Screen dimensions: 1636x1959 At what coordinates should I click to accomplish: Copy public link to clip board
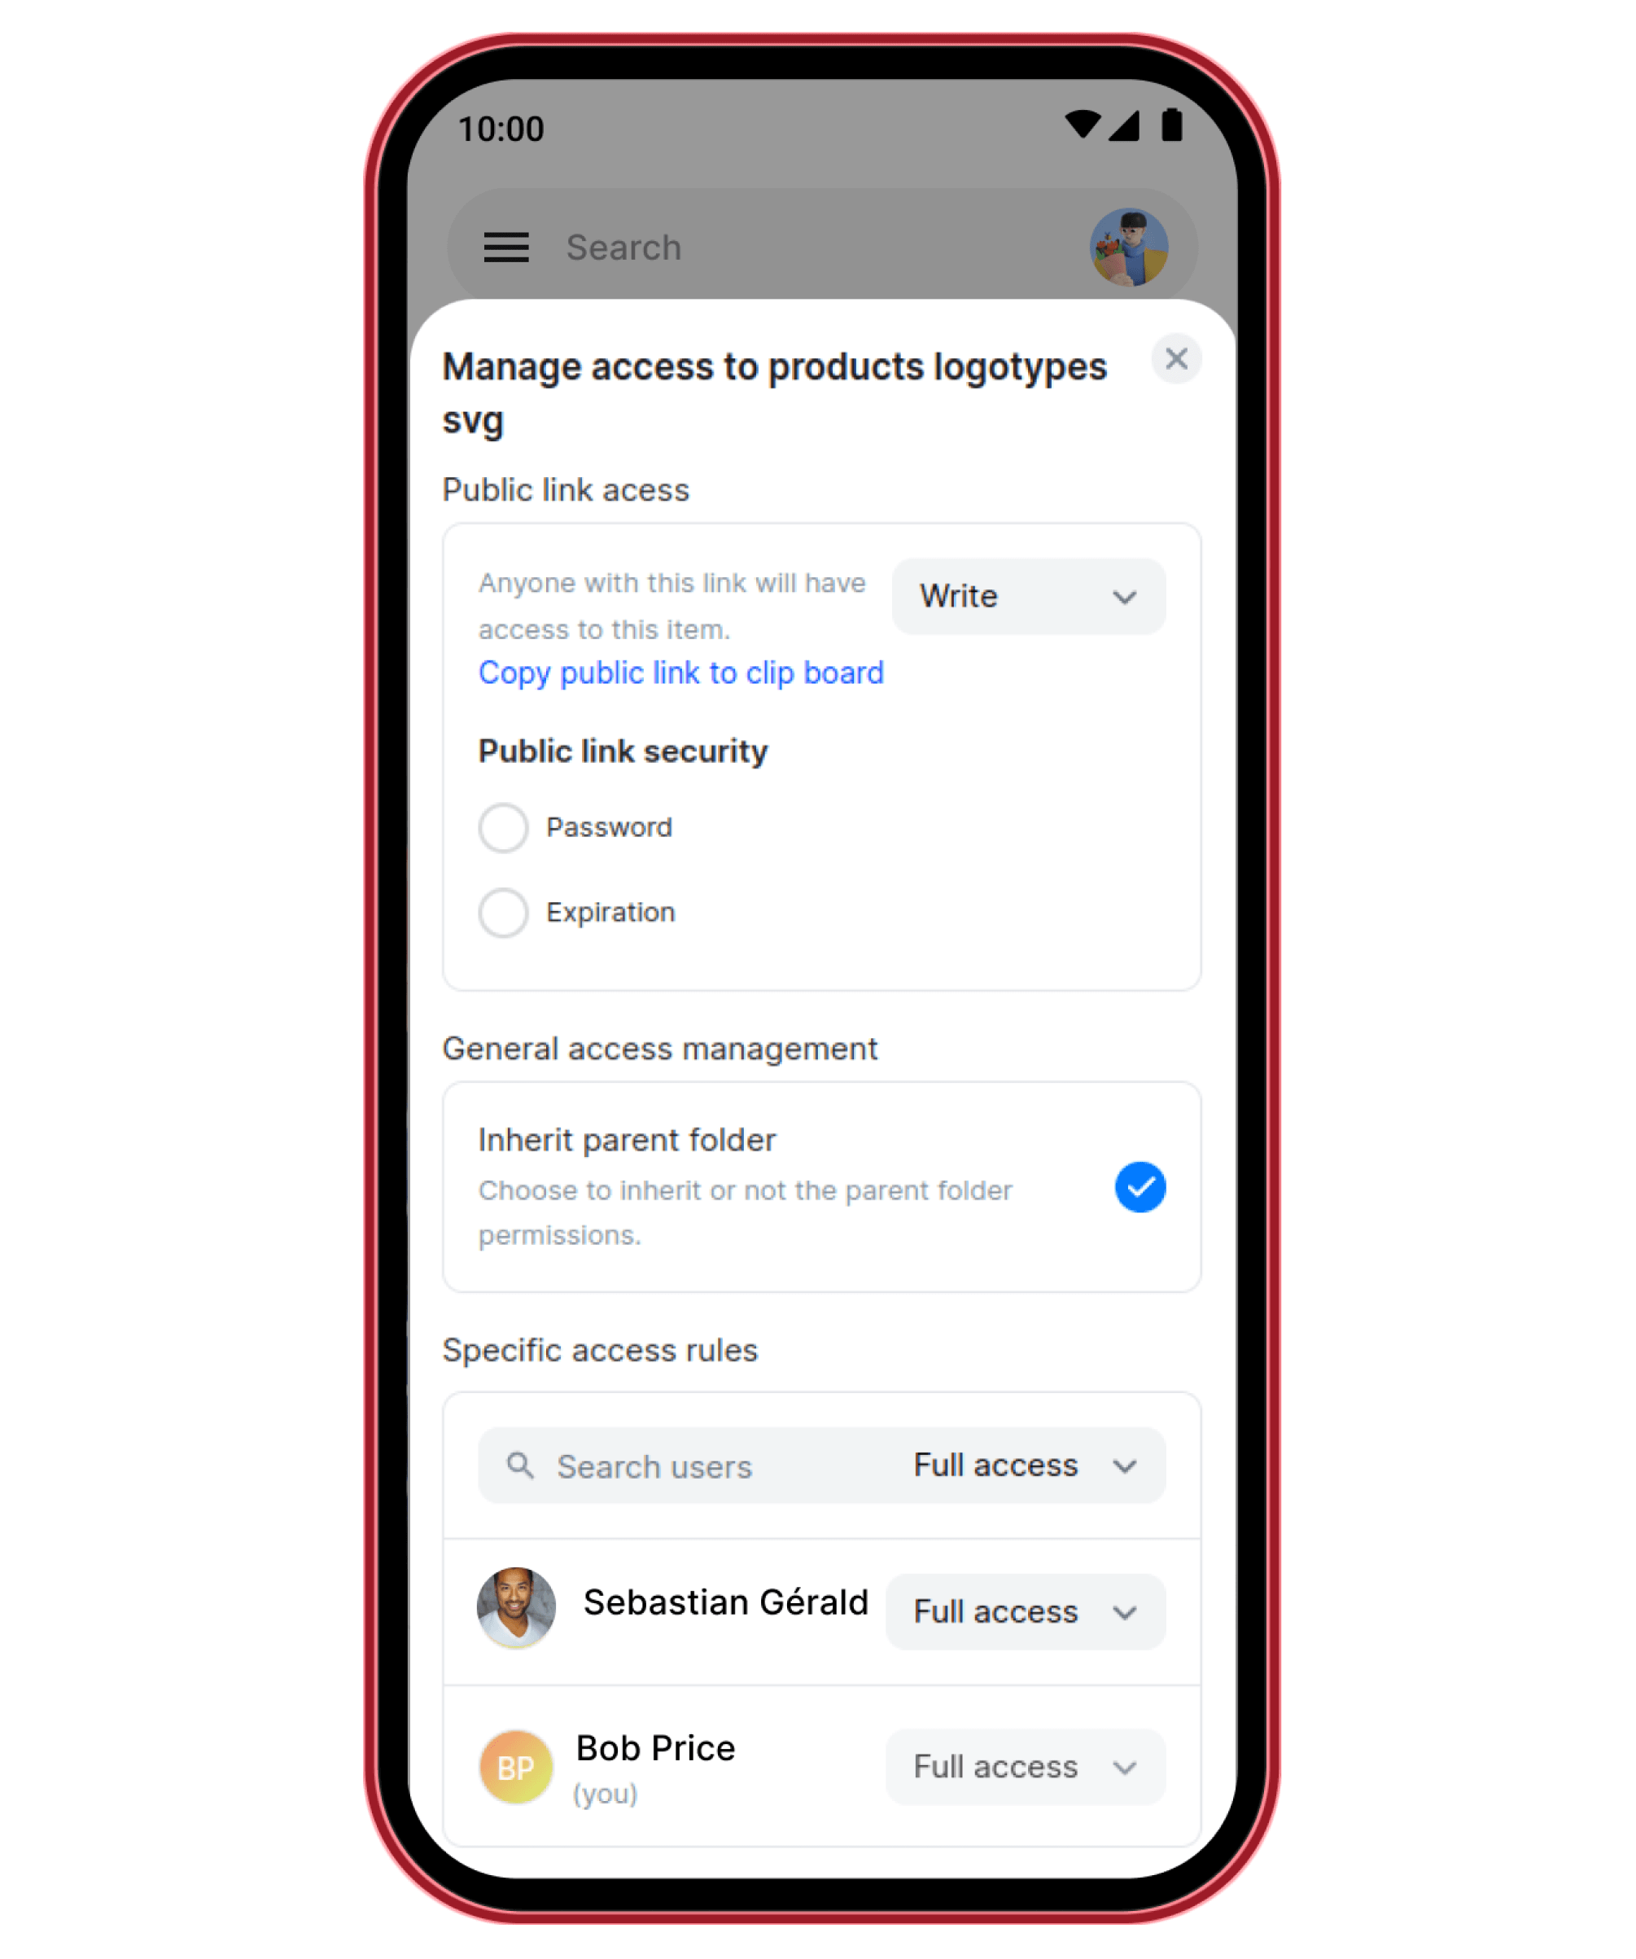pos(681,673)
